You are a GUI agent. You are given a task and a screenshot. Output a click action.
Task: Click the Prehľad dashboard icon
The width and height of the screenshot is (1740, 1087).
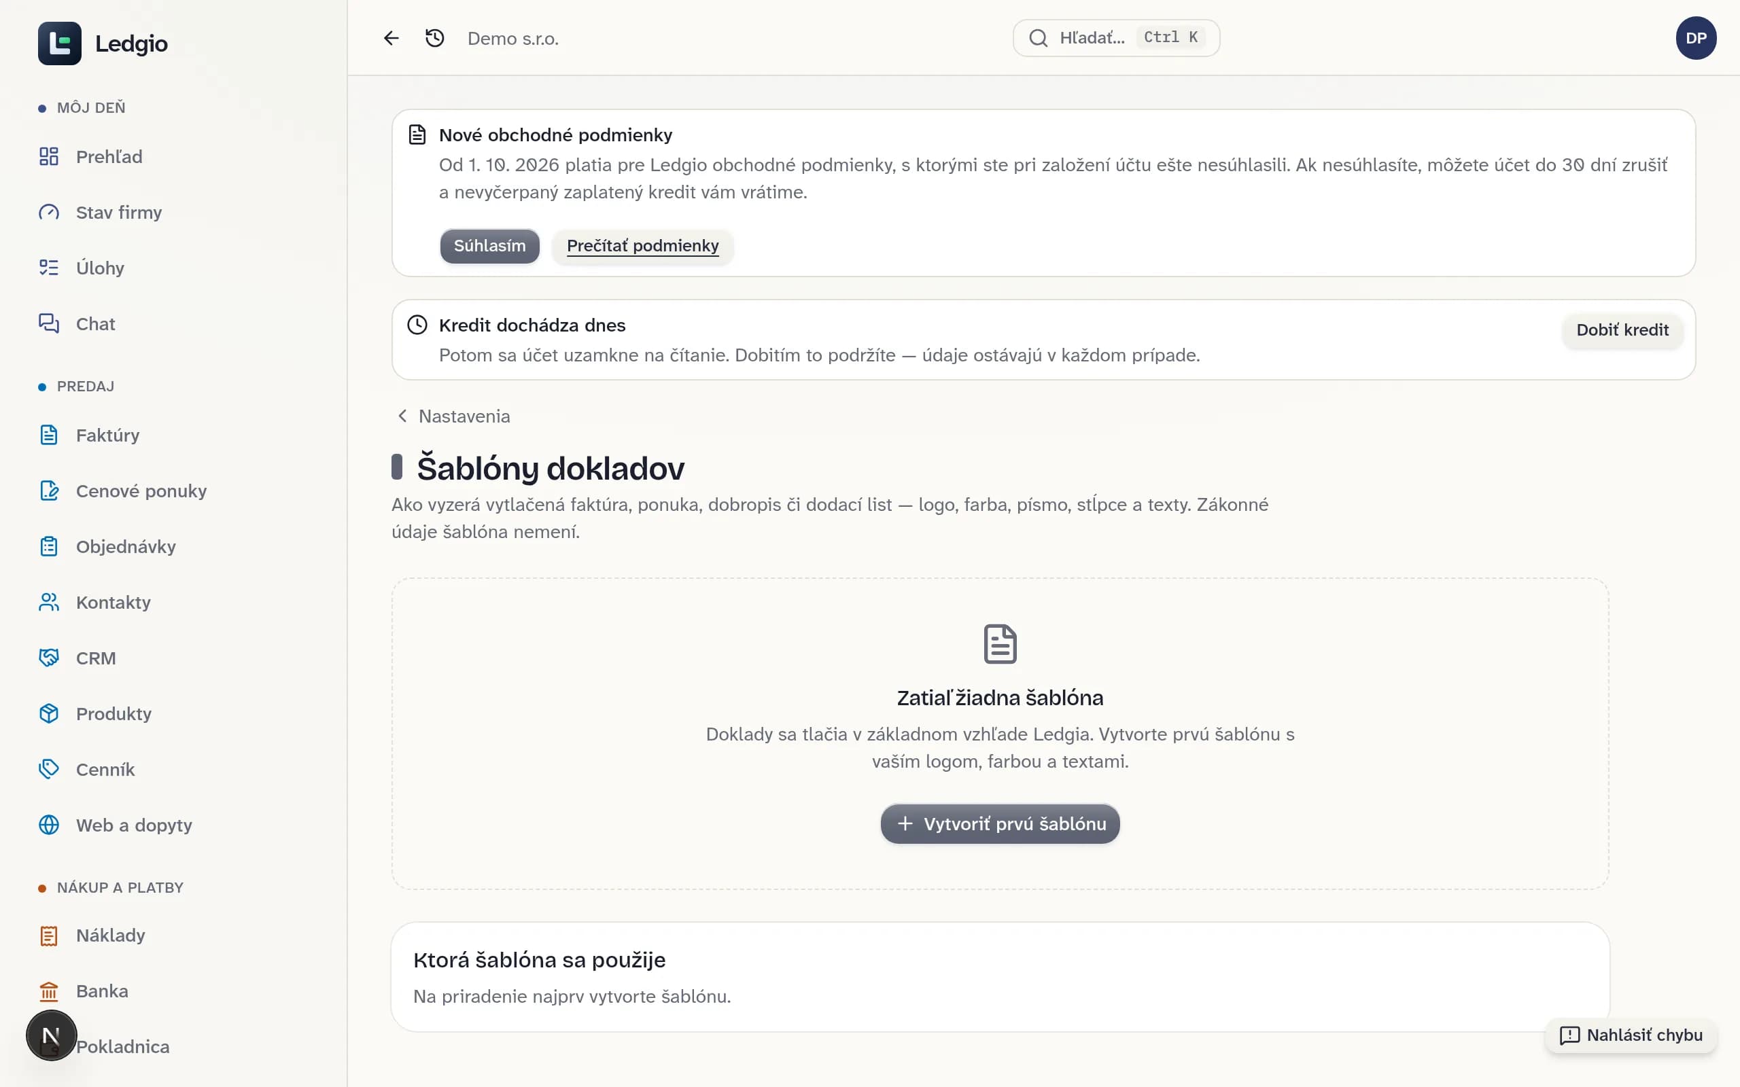pyautogui.click(x=49, y=156)
